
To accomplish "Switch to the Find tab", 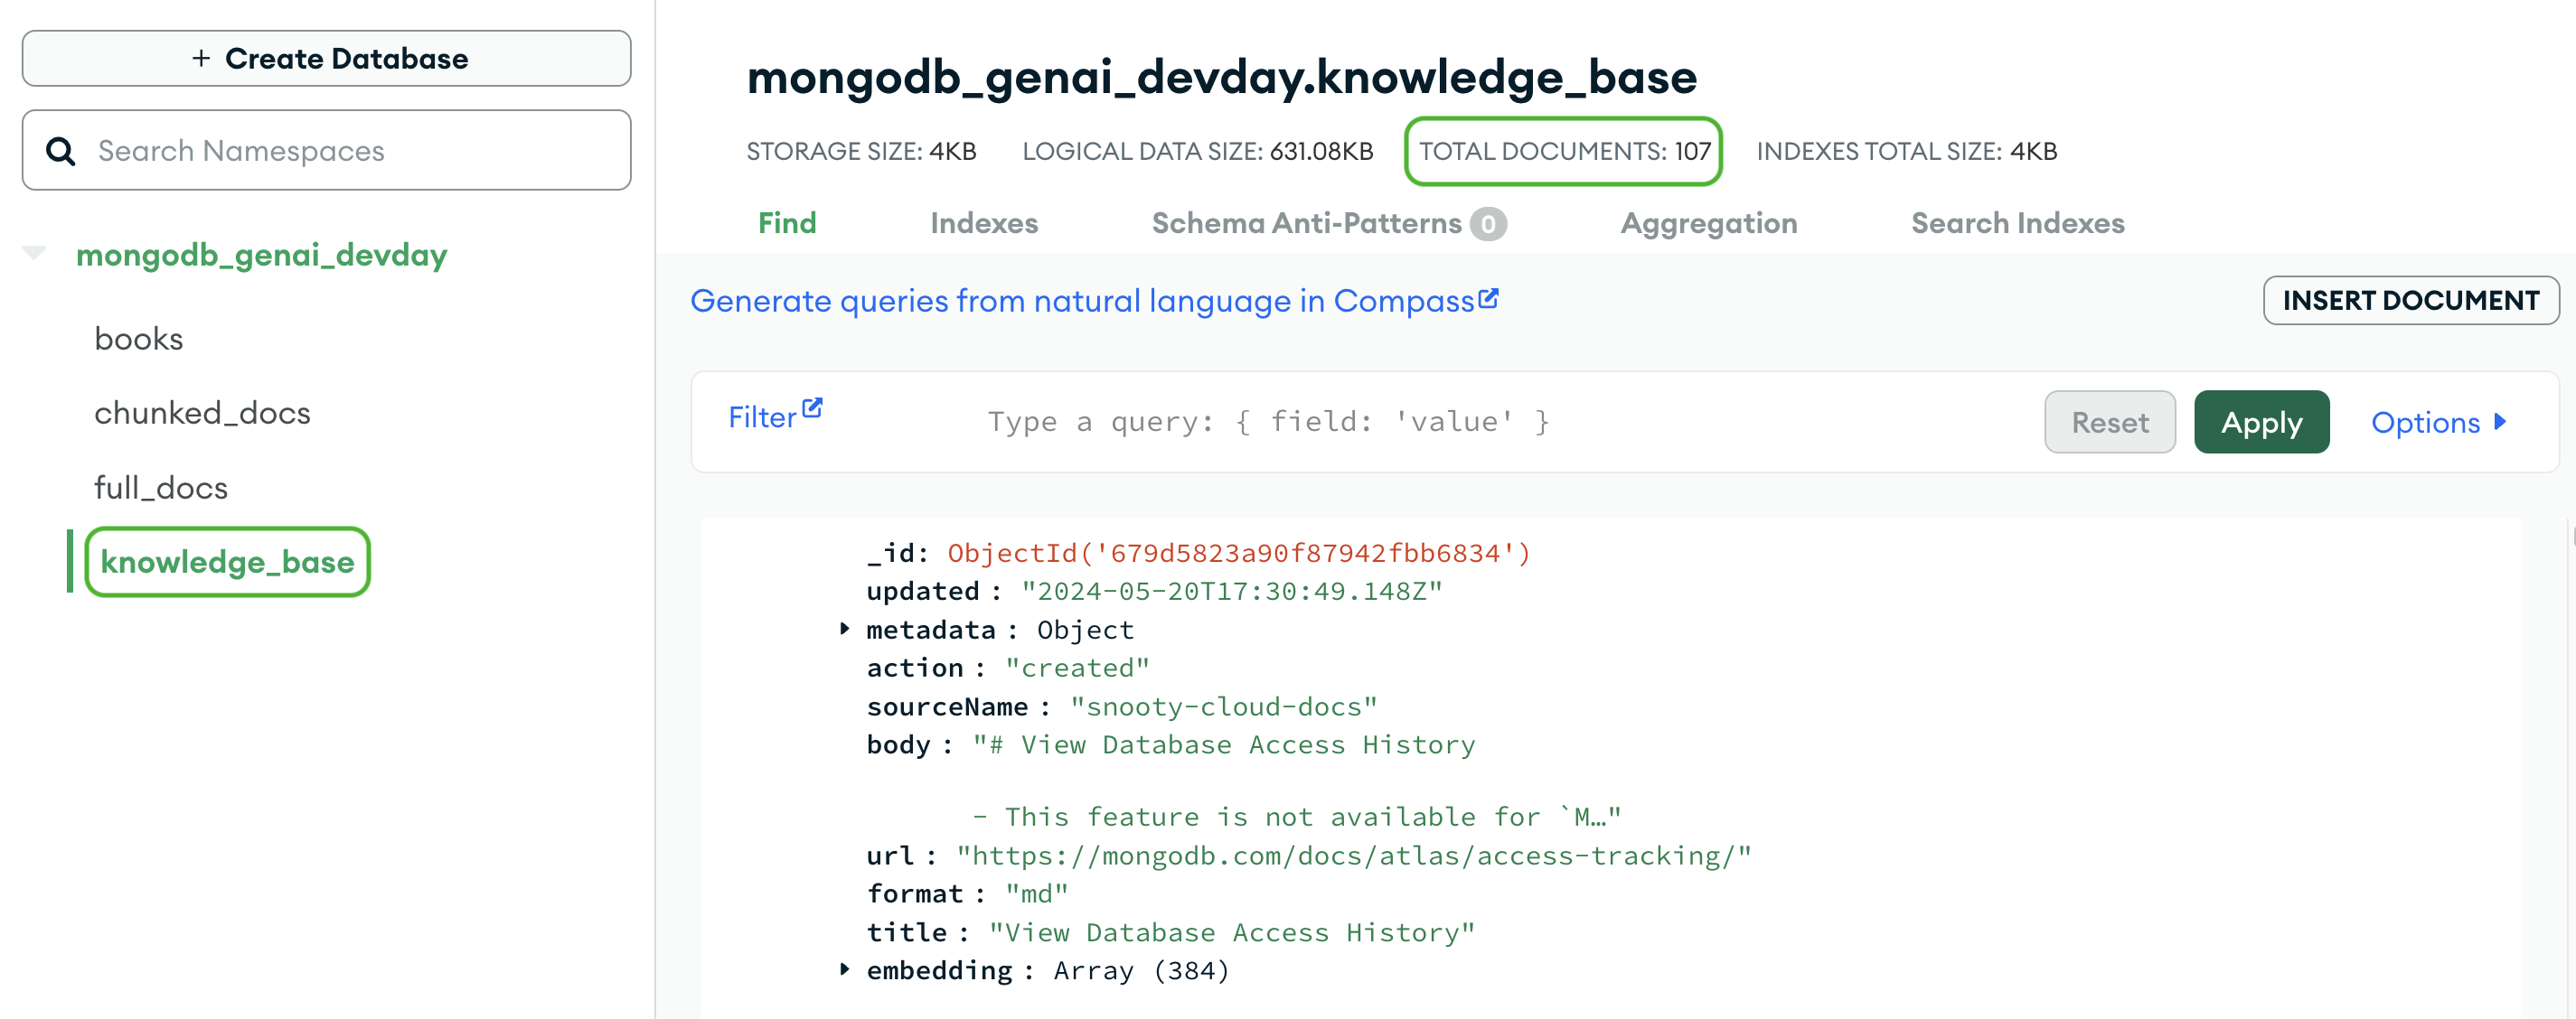I will pos(787,223).
